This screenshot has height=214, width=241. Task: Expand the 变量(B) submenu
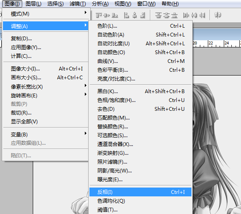[45, 134]
